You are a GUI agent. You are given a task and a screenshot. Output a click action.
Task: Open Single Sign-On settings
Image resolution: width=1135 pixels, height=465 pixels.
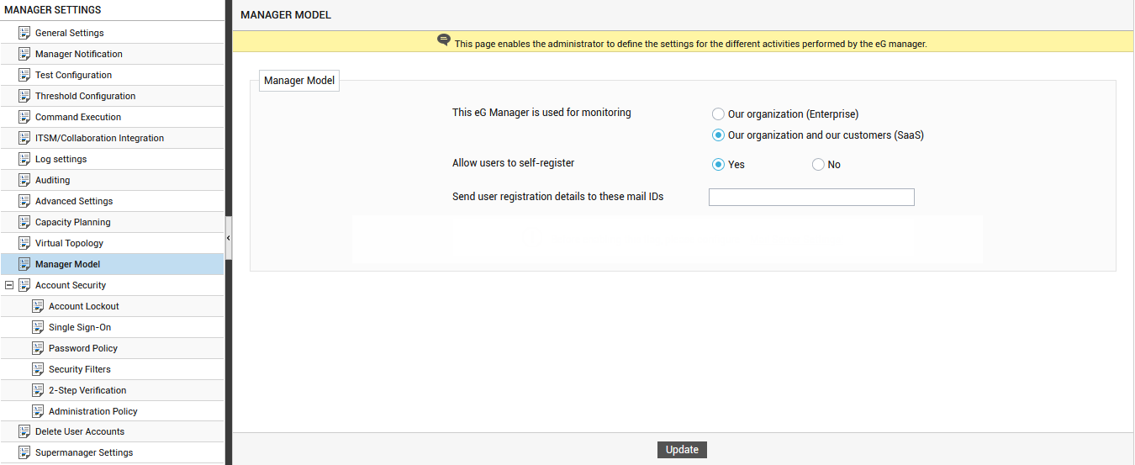(80, 327)
